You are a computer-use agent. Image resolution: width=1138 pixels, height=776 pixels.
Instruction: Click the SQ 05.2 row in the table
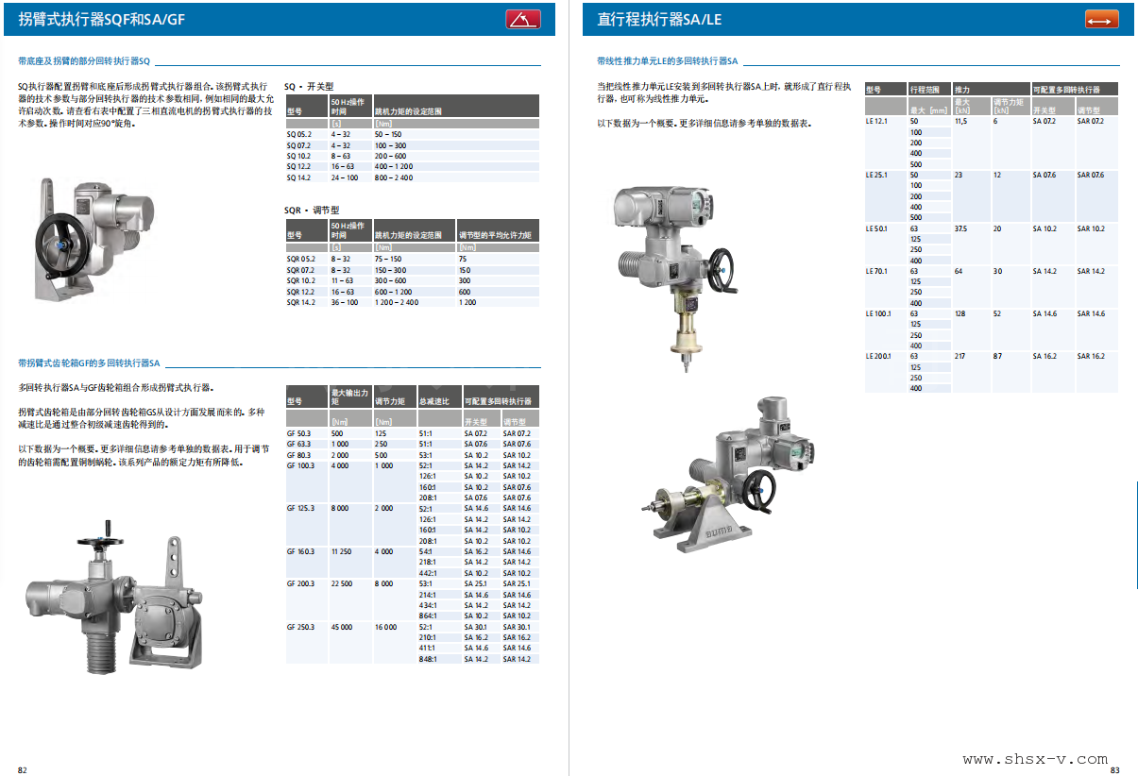pyautogui.click(x=412, y=135)
